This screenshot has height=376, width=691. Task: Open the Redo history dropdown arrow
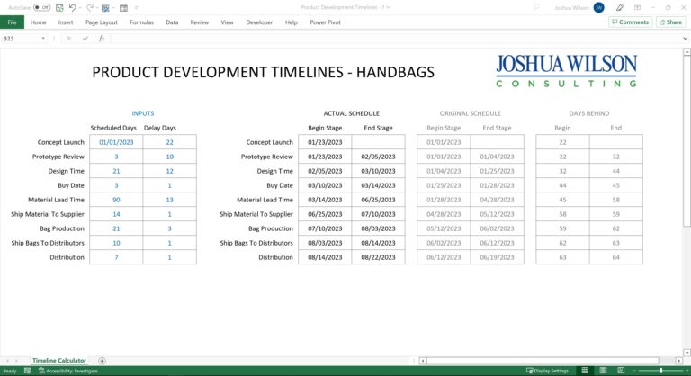(x=97, y=7)
